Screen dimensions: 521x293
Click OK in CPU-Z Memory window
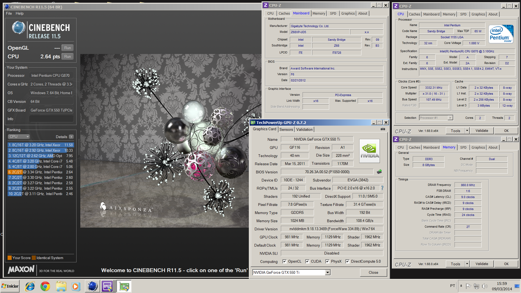[506, 264]
